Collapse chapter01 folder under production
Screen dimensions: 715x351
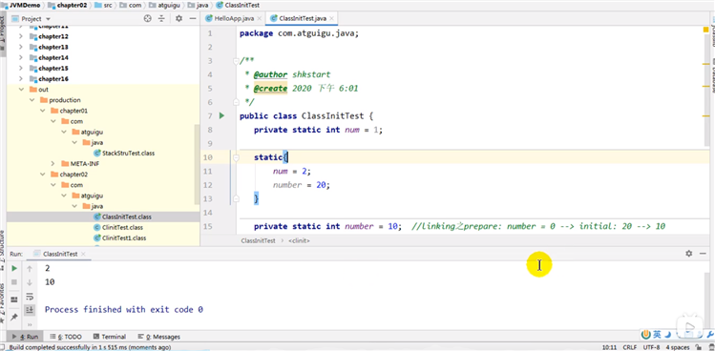point(42,111)
